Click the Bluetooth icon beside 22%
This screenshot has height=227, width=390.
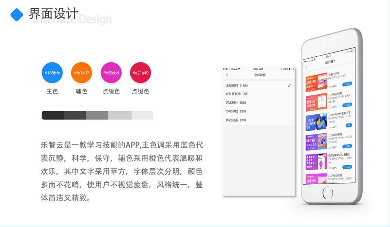click(281, 69)
